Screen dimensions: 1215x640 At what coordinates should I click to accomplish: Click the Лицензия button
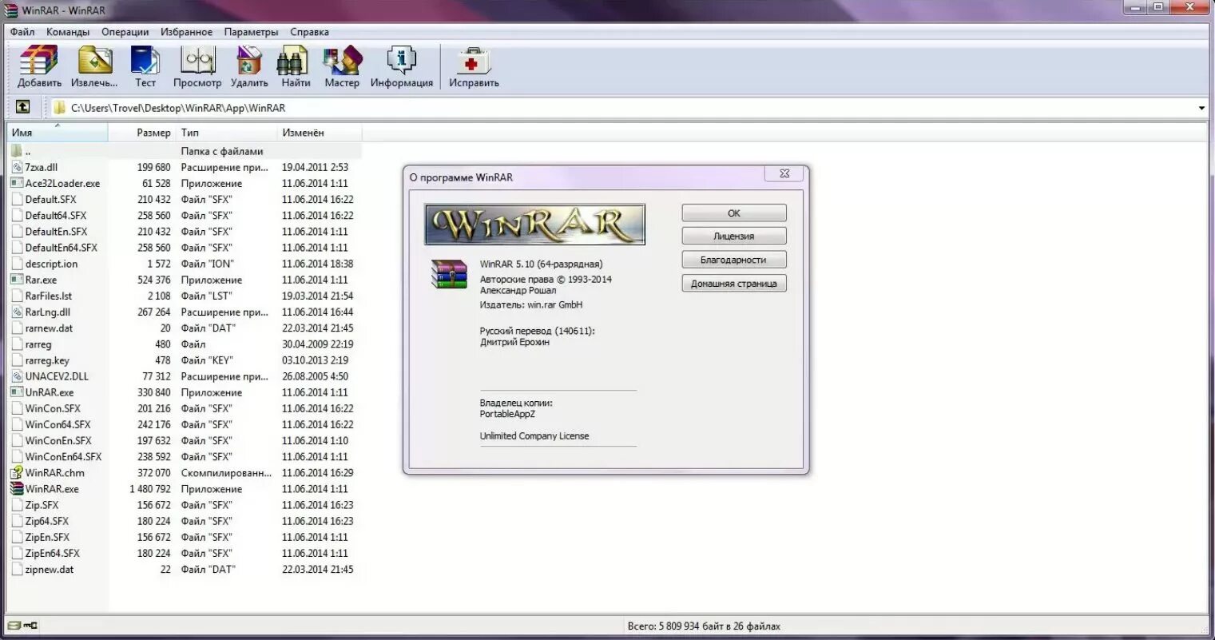click(x=733, y=235)
